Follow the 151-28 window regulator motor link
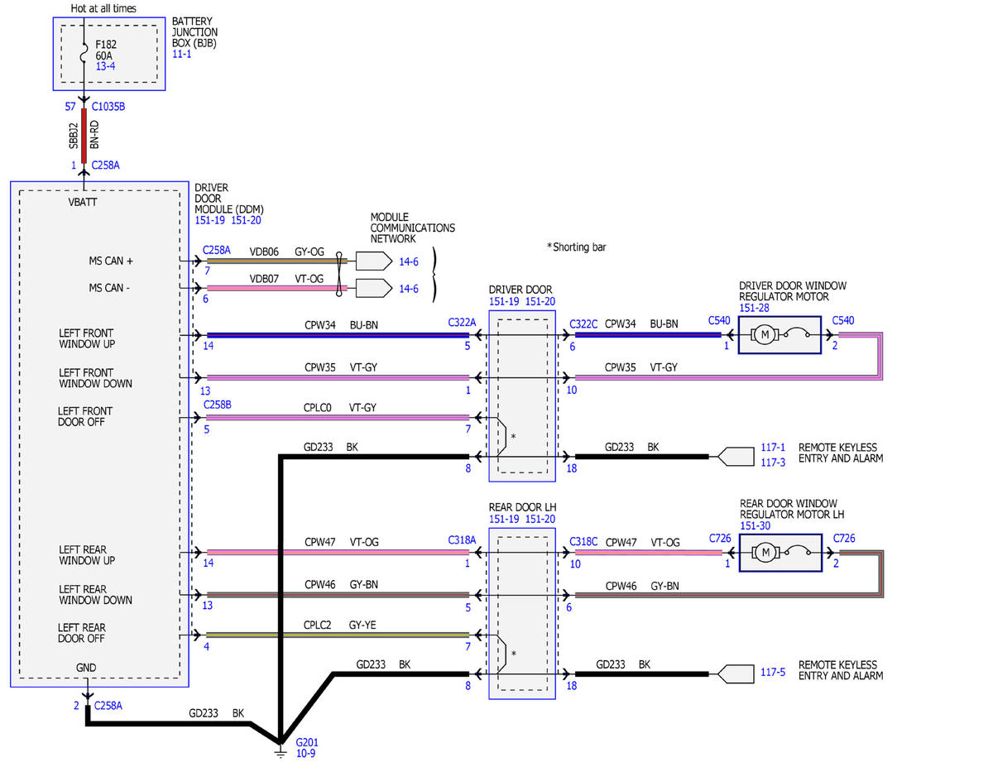 (754, 308)
